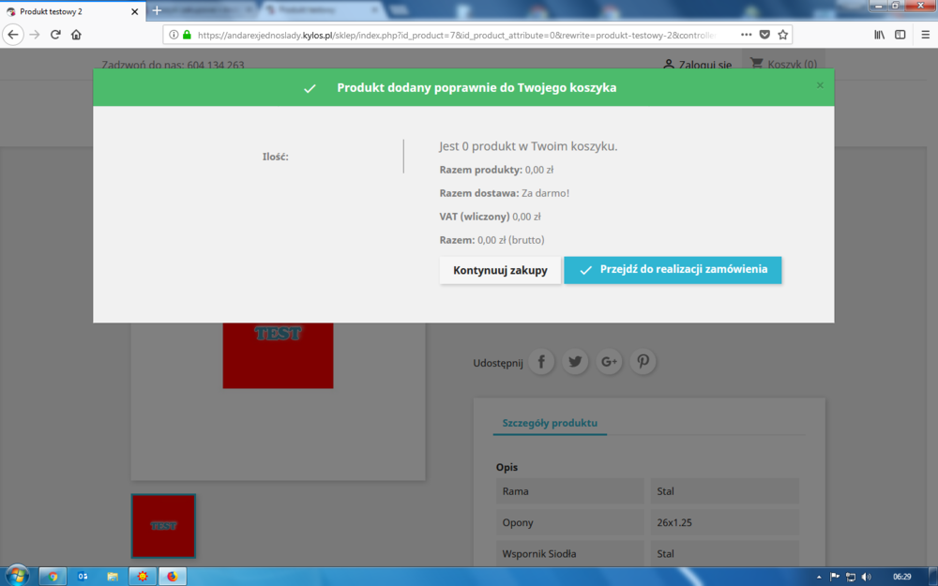
Task: Pin the product on Pinterest
Action: [643, 361]
